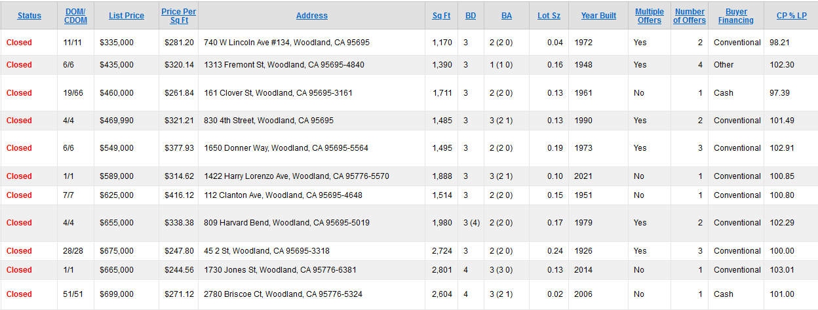Screen dimensions: 818x310
Task: Sort by DOM/CDOM column header
Action: [76, 16]
